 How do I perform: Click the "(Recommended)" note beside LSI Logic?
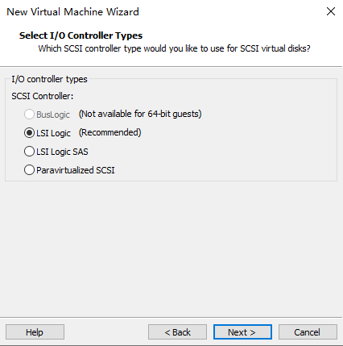pyautogui.click(x=110, y=132)
